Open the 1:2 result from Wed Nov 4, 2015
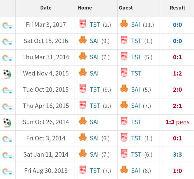194x179 pixels. (x=178, y=74)
